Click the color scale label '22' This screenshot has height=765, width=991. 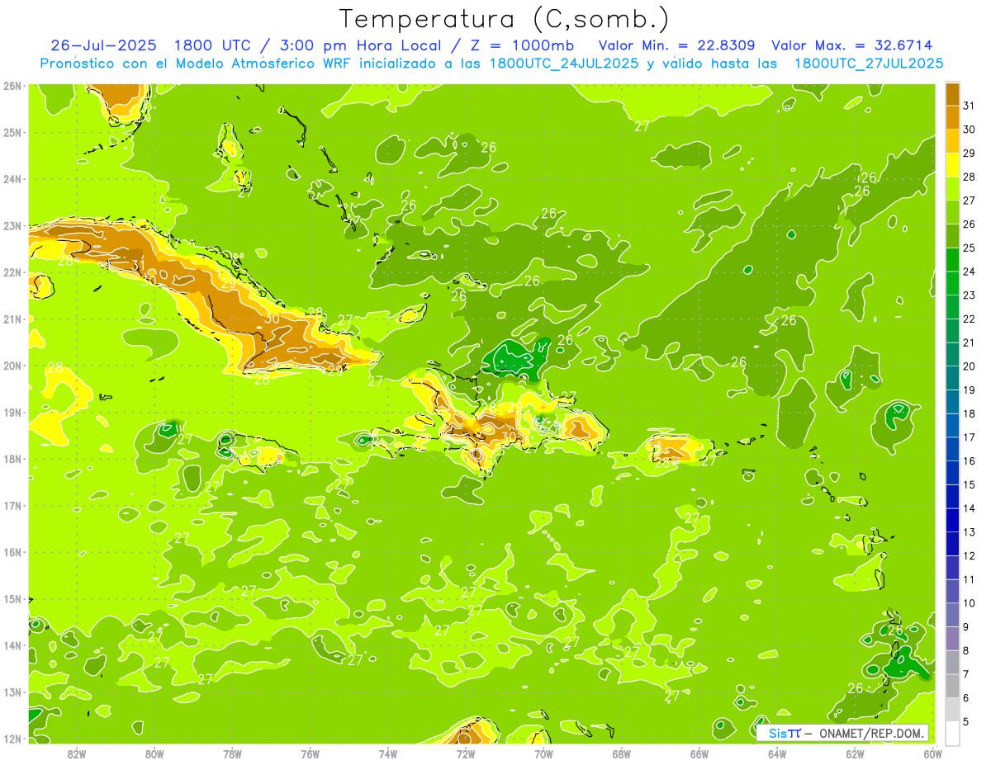[970, 319]
